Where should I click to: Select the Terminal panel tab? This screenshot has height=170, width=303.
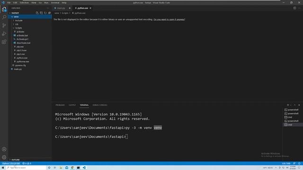coord(84,105)
